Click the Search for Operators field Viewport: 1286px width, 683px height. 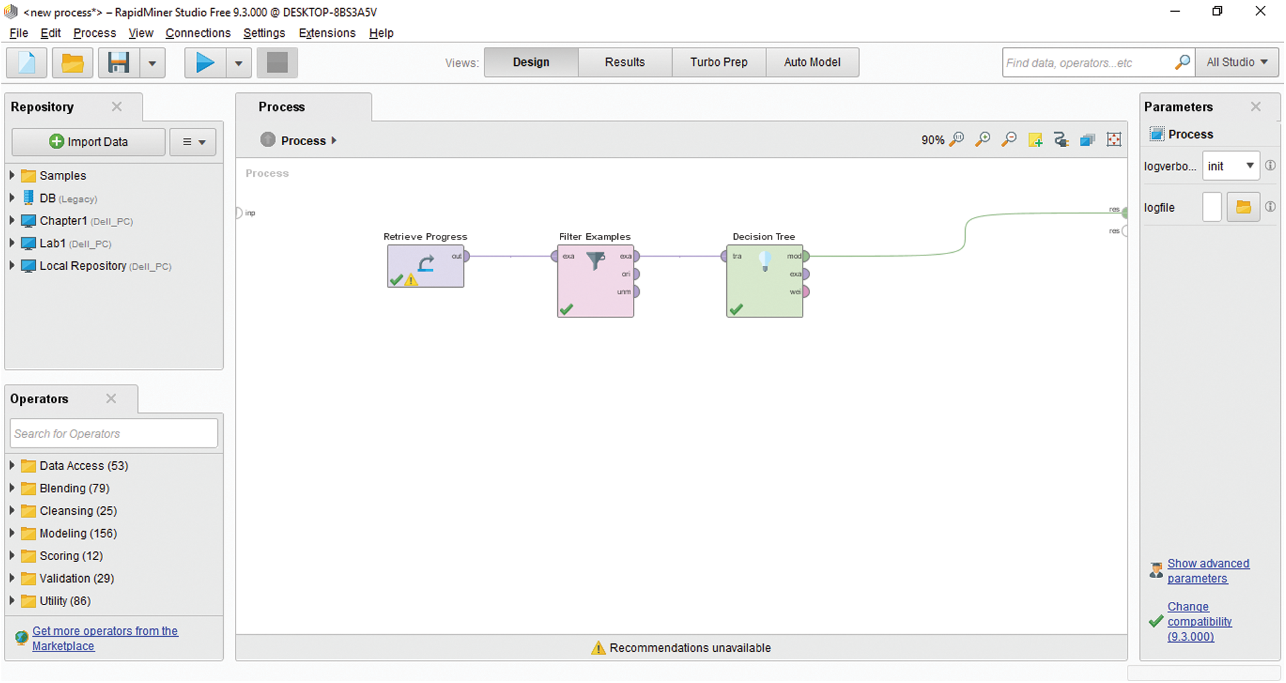114,434
